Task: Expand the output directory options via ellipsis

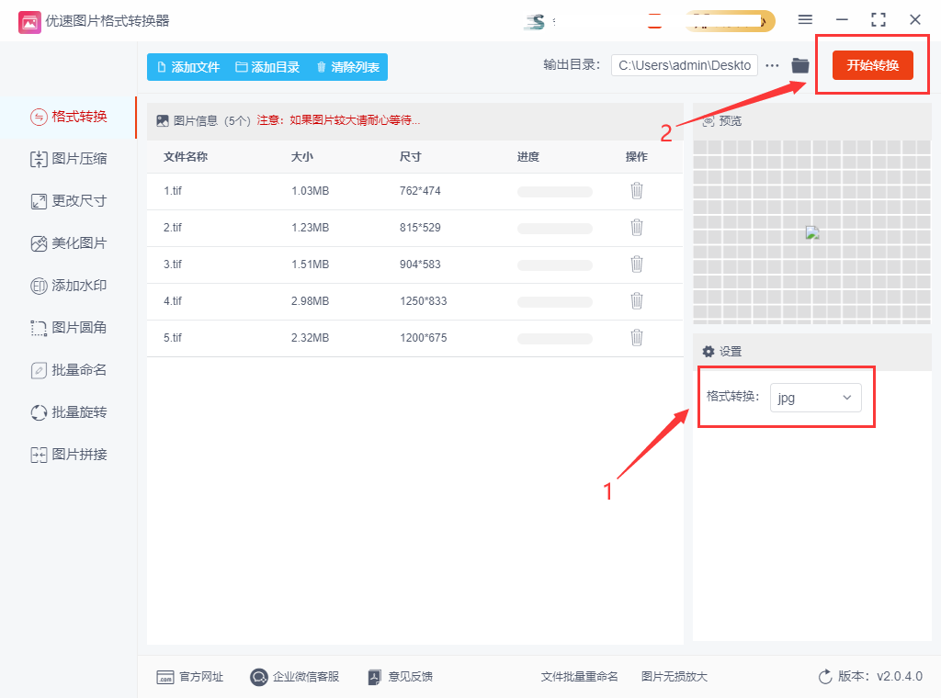Action: tap(772, 65)
